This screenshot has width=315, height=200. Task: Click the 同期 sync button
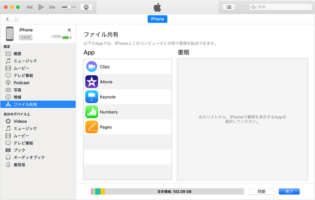click(x=261, y=192)
